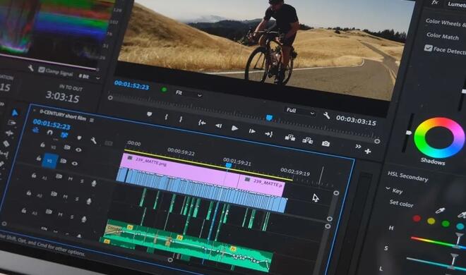Pick the Set color eyedropper
This screenshot has width=466, height=275.
point(440,211)
